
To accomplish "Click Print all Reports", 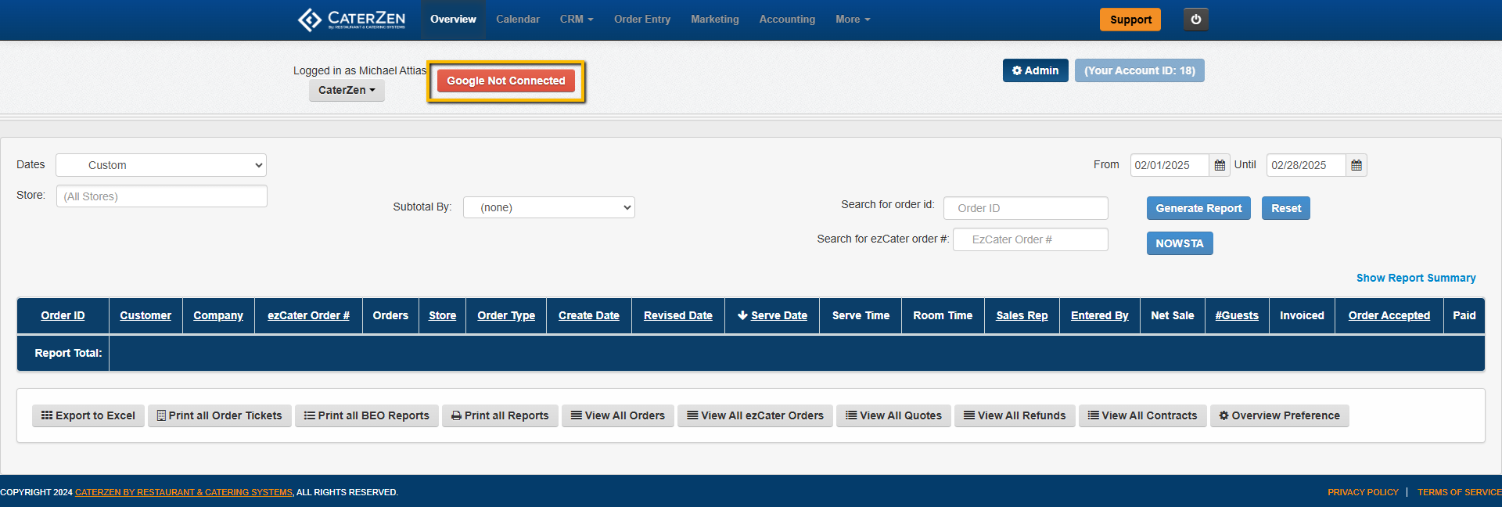I will tap(500, 415).
